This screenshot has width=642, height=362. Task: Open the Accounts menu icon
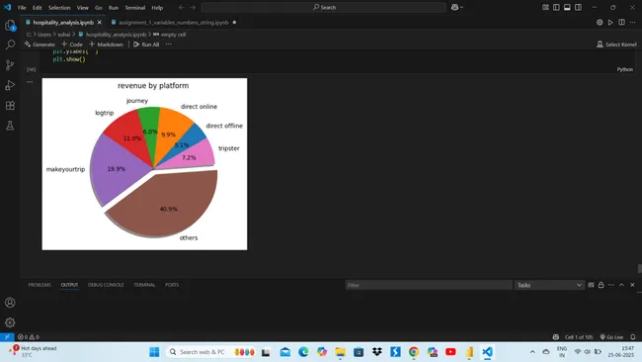click(x=10, y=303)
